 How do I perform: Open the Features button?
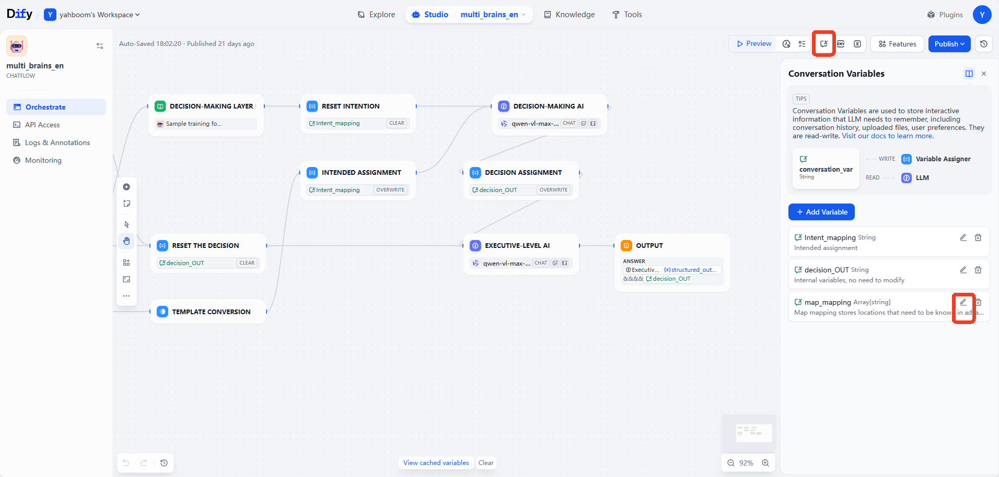(x=898, y=44)
